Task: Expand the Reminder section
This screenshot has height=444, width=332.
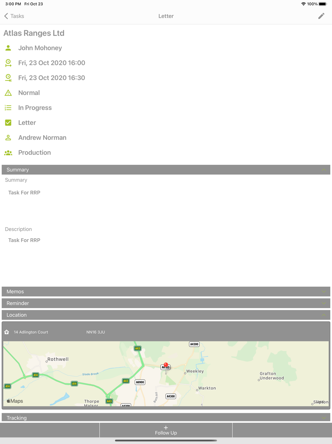Action: tap(166, 303)
